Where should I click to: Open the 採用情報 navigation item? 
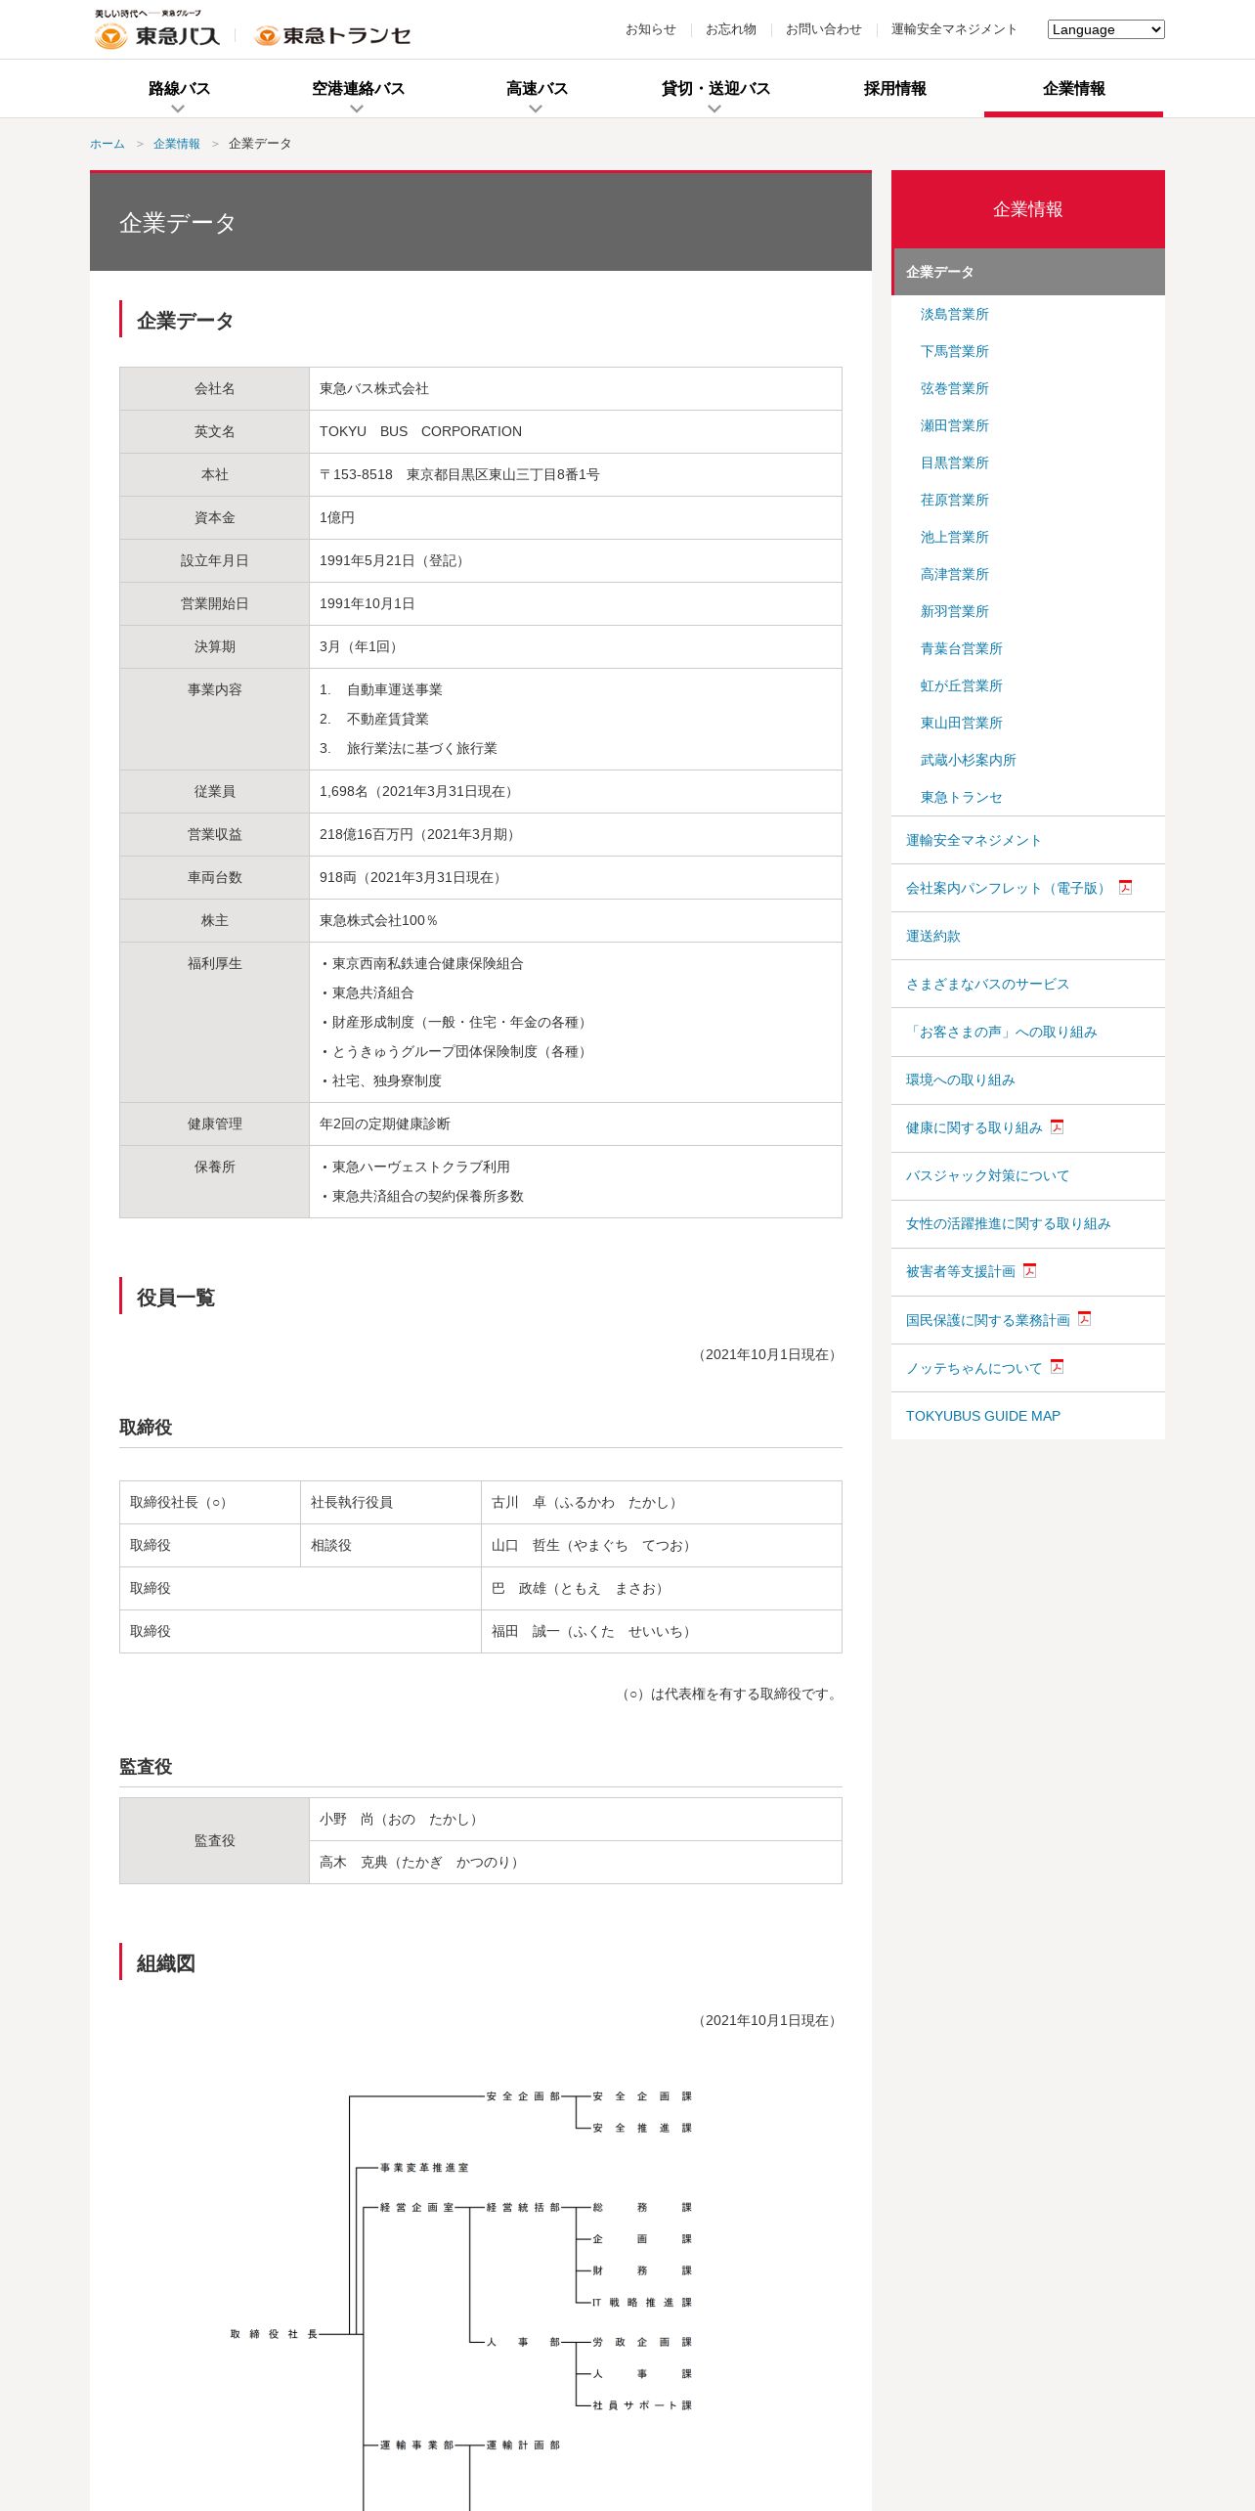point(894,88)
